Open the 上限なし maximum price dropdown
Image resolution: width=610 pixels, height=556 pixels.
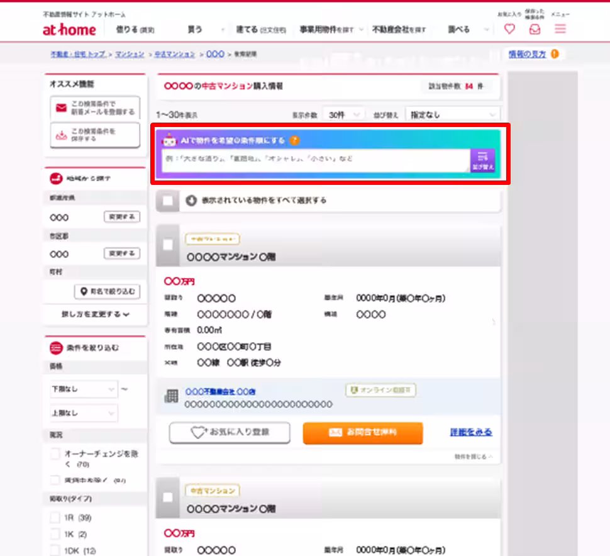(x=84, y=413)
